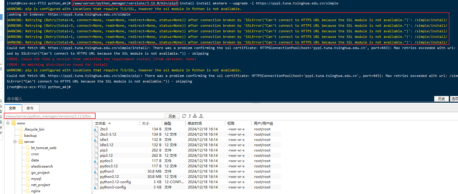
Task: Click the download file icon
Action: [195, 116]
